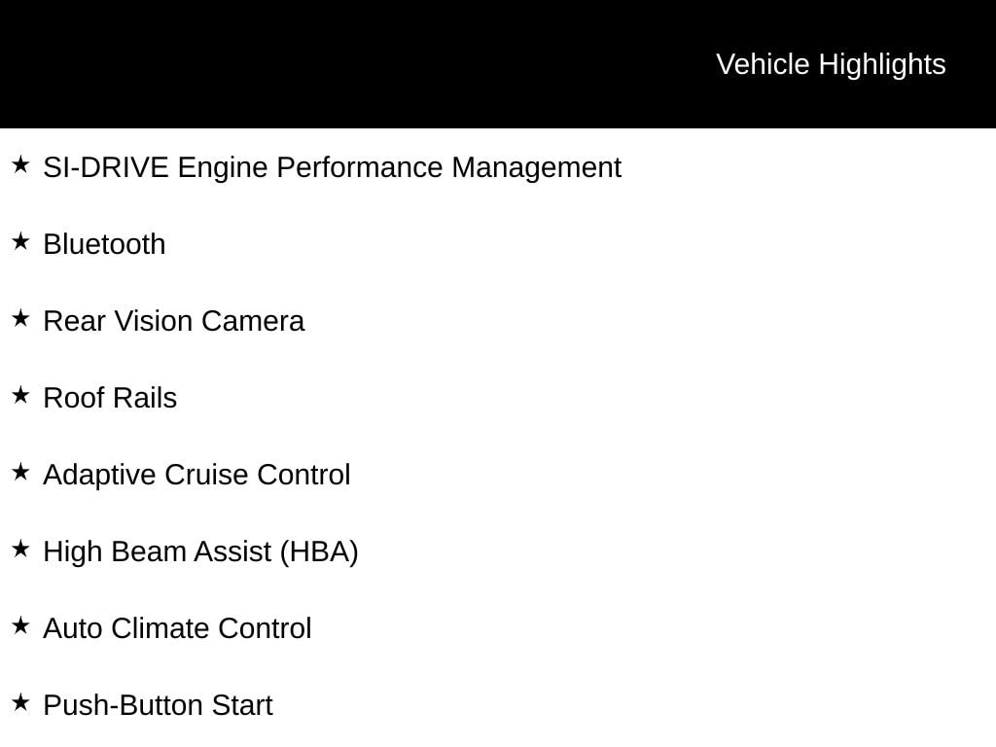This screenshot has width=996, height=747.
Task: Click the Adaptive Cruise Control label
Action: coord(196,475)
